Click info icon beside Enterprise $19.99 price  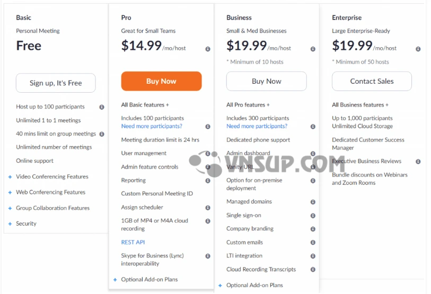[418, 49]
